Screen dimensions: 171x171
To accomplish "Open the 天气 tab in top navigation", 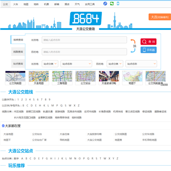I will coord(77,4).
